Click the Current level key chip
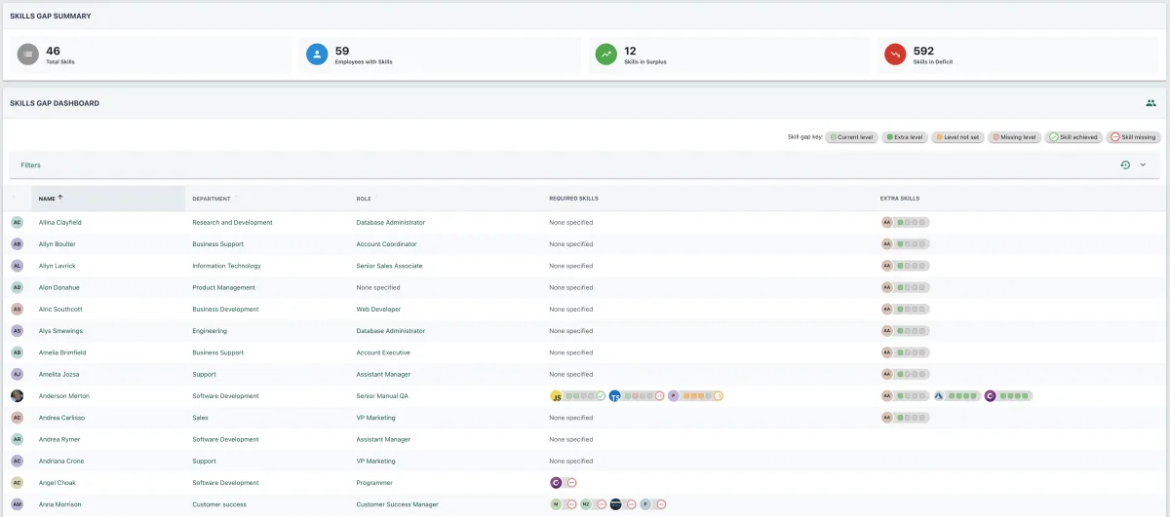1170x517 pixels. pyautogui.click(x=852, y=137)
